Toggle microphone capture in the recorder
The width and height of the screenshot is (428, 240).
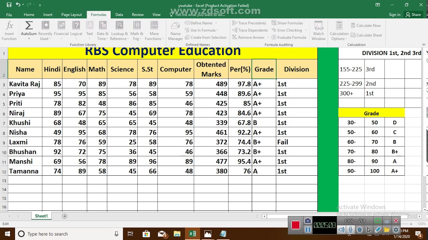click(x=350, y=230)
